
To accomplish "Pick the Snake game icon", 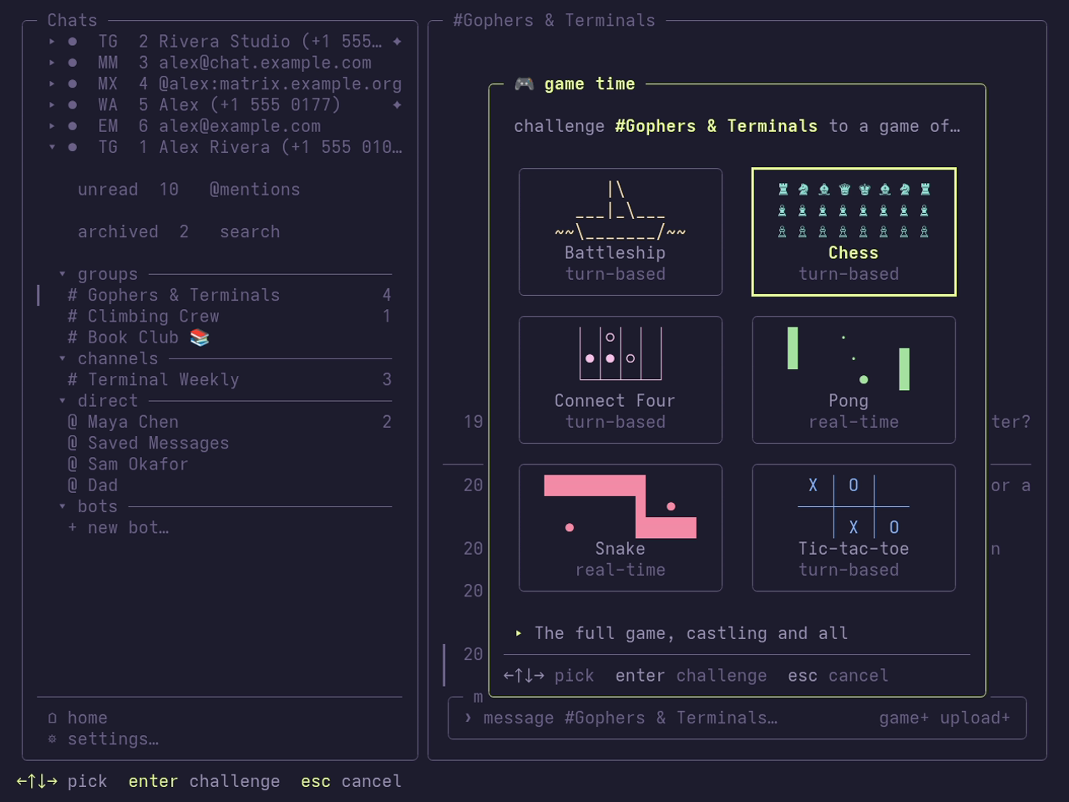I will tap(621, 506).
